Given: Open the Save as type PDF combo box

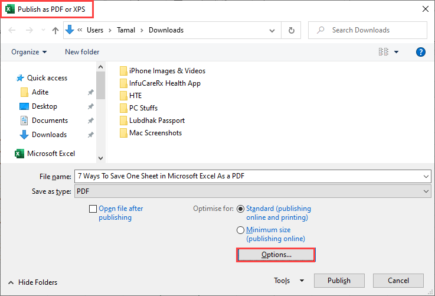Looking at the screenshot, I should click(x=253, y=191).
